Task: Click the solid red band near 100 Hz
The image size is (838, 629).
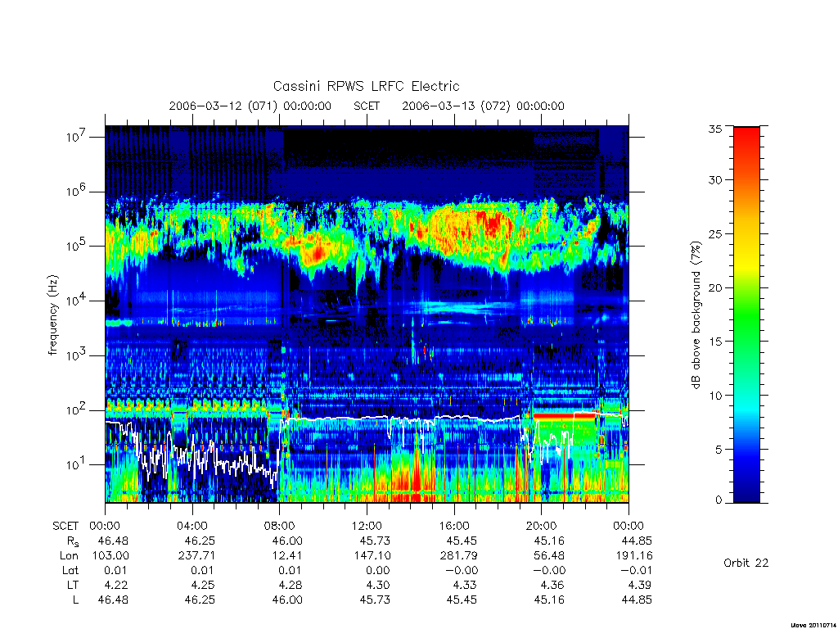Action: coord(565,415)
